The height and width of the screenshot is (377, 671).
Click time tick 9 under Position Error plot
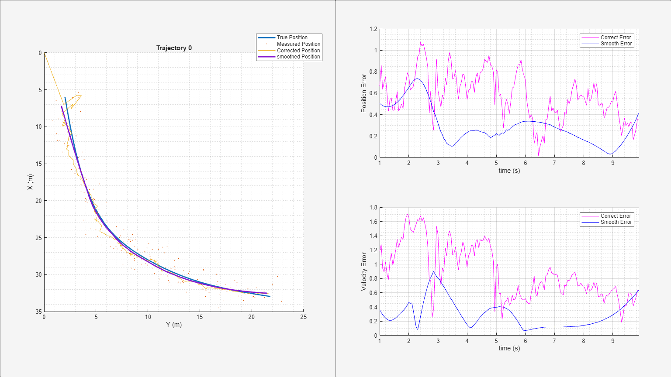click(613, 163)
